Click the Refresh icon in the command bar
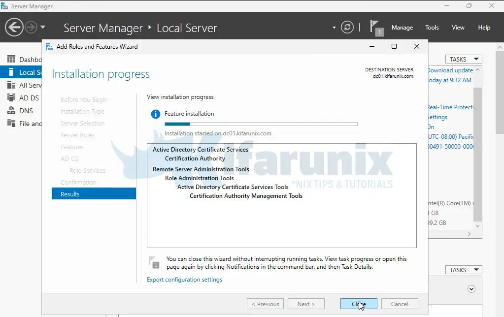Screen dimensions: 504x317 pos(347,27)
